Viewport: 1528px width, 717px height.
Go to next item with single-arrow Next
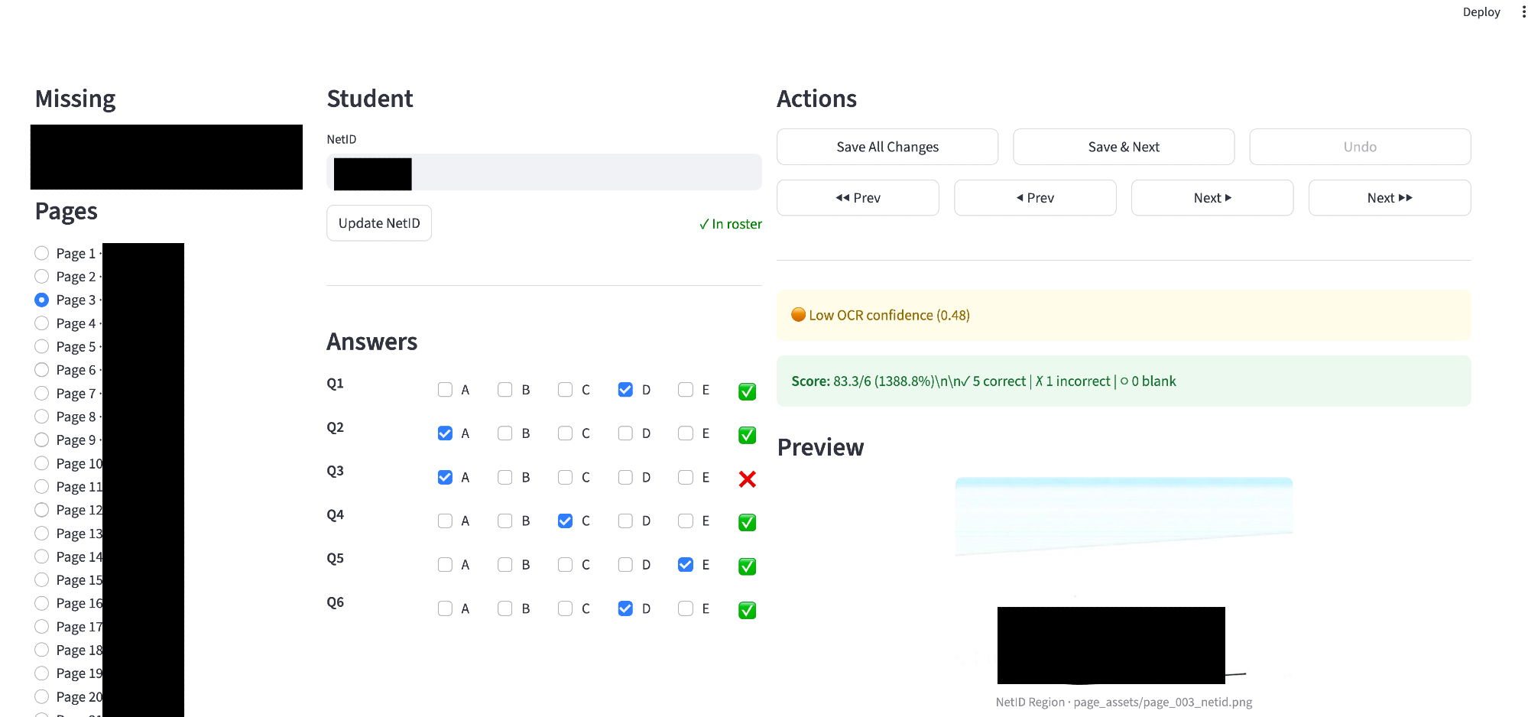point(1212,198)
